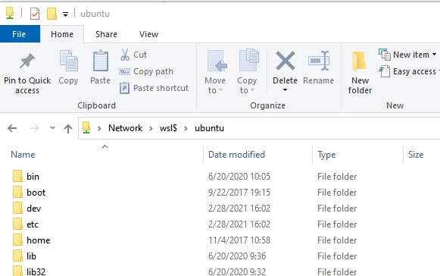Viewport: 440px width, 276px height.
Task: Select the lib folder icon
Action: (x=17, y=256)
